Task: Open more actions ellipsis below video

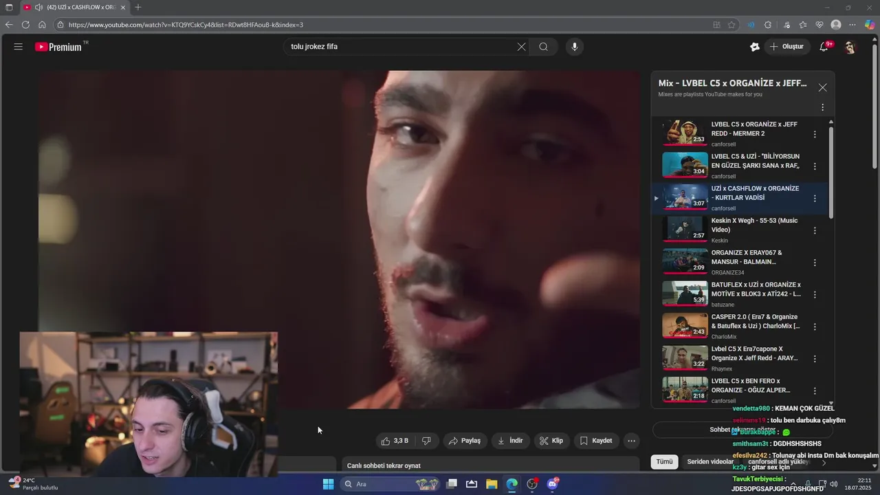Action: coord(632,441)
